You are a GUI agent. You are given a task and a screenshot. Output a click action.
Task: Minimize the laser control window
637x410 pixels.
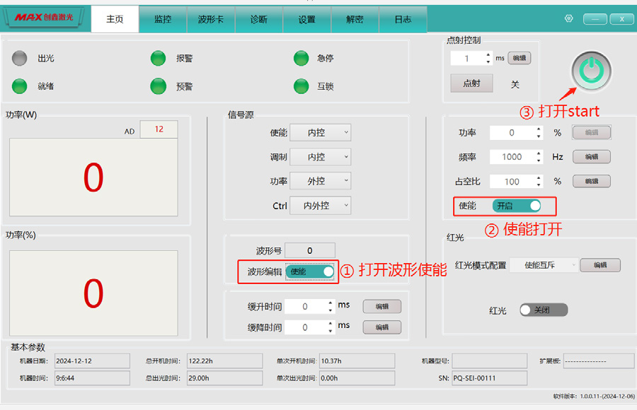point(595,19)
